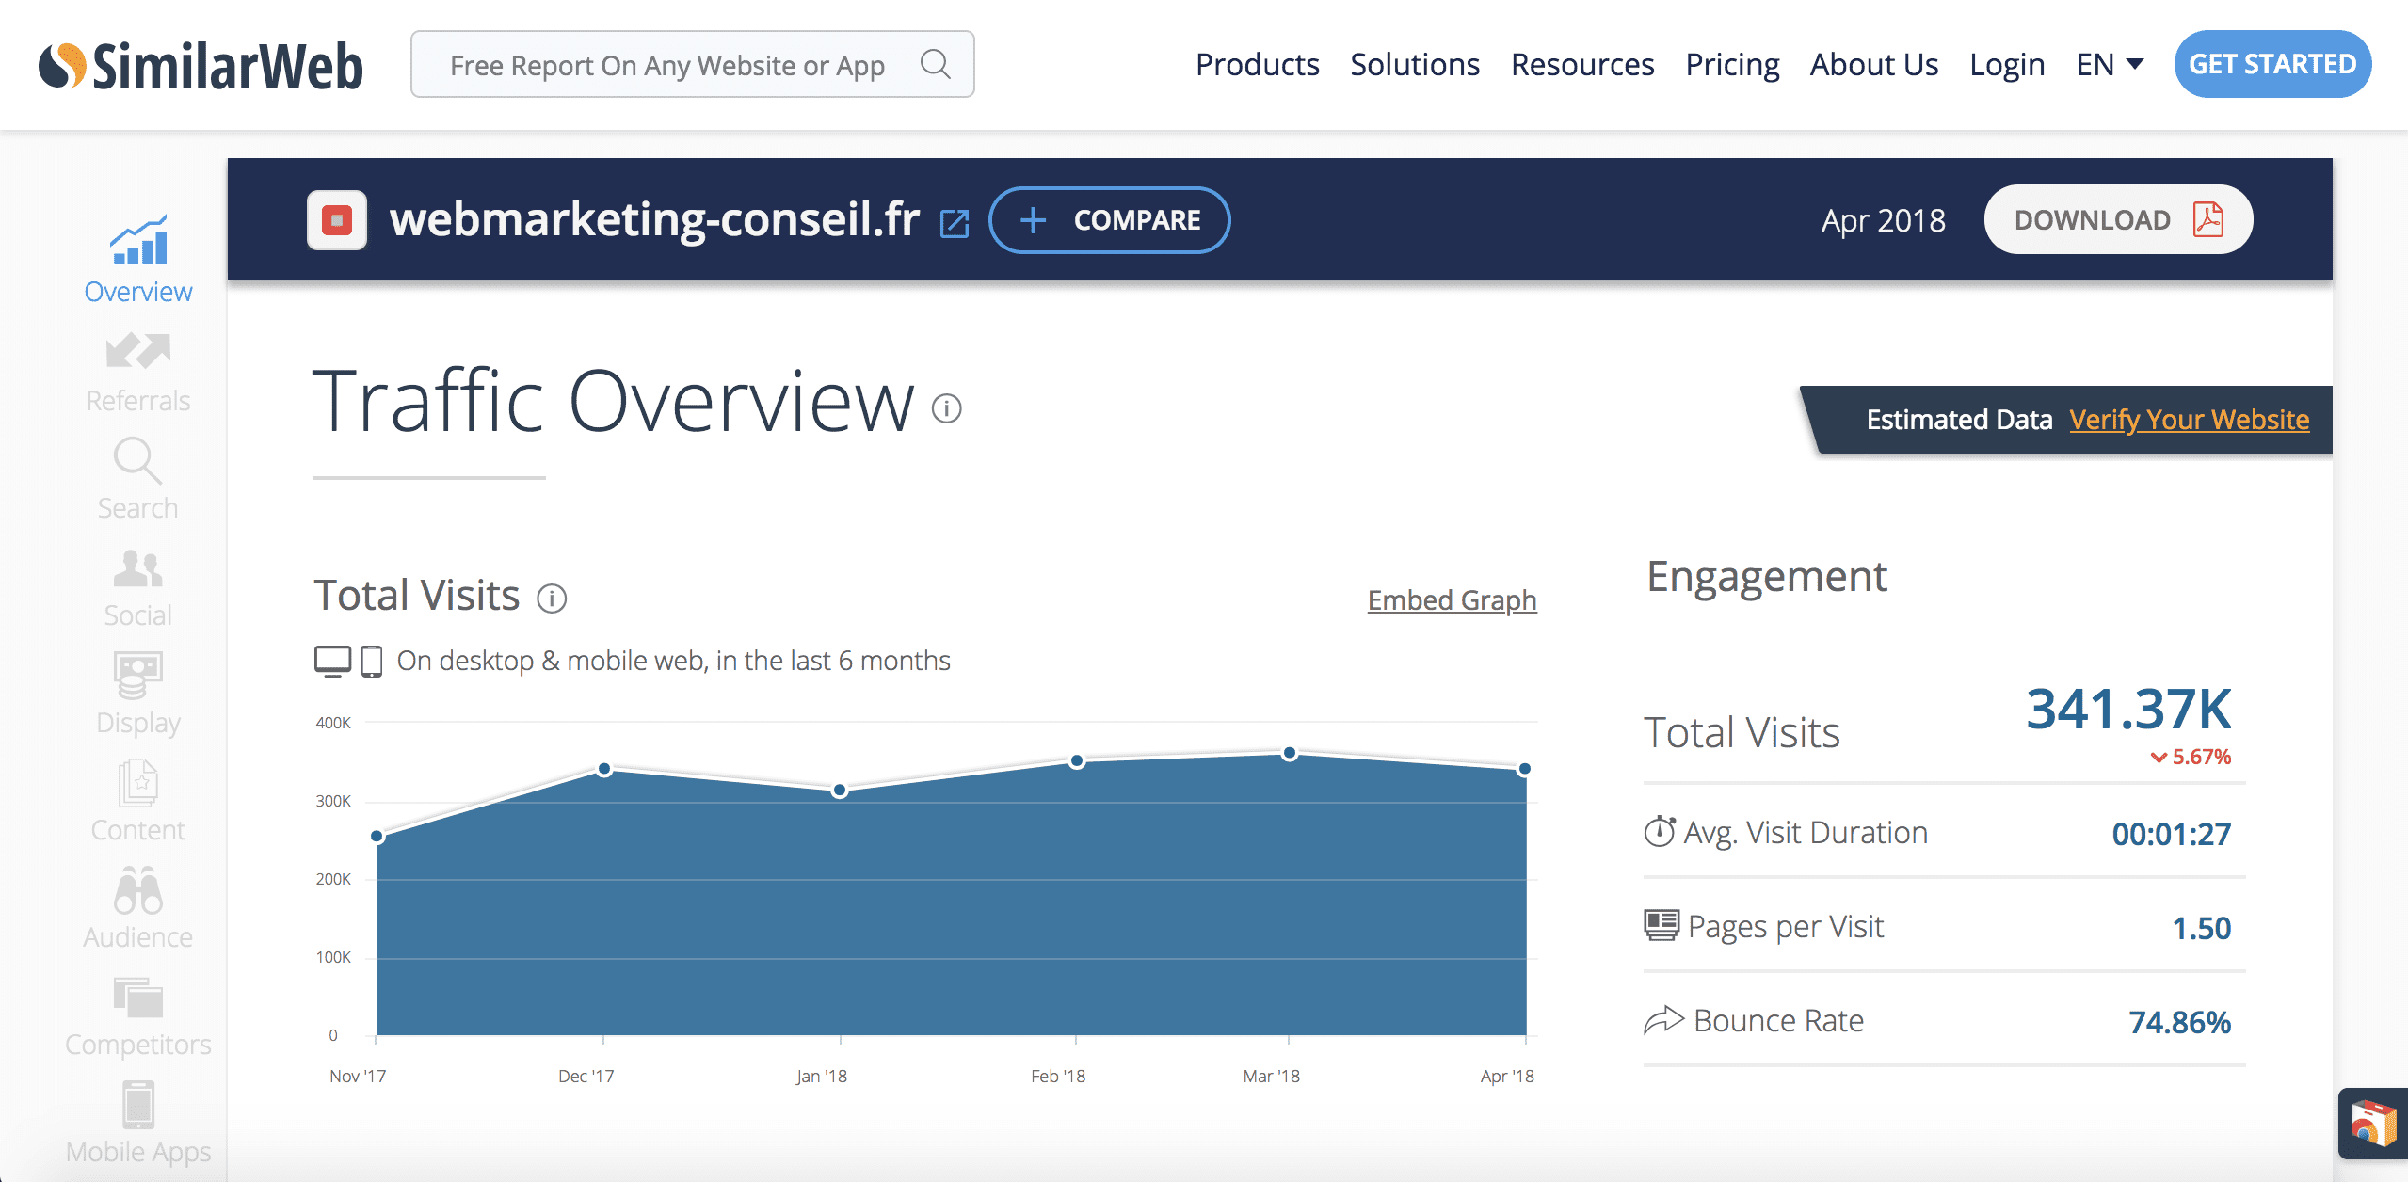Viewport: 2408px width, 1182px height.
Task: Download the PDF report
Action: 2118,220
